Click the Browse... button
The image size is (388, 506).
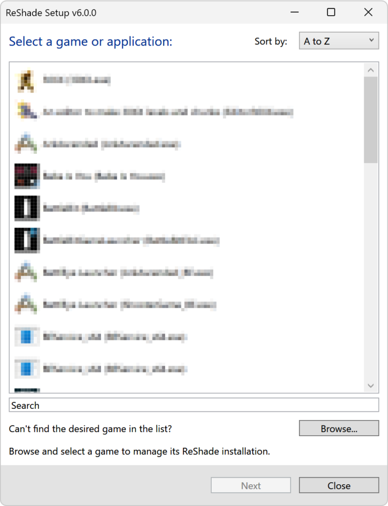[338, 428]
